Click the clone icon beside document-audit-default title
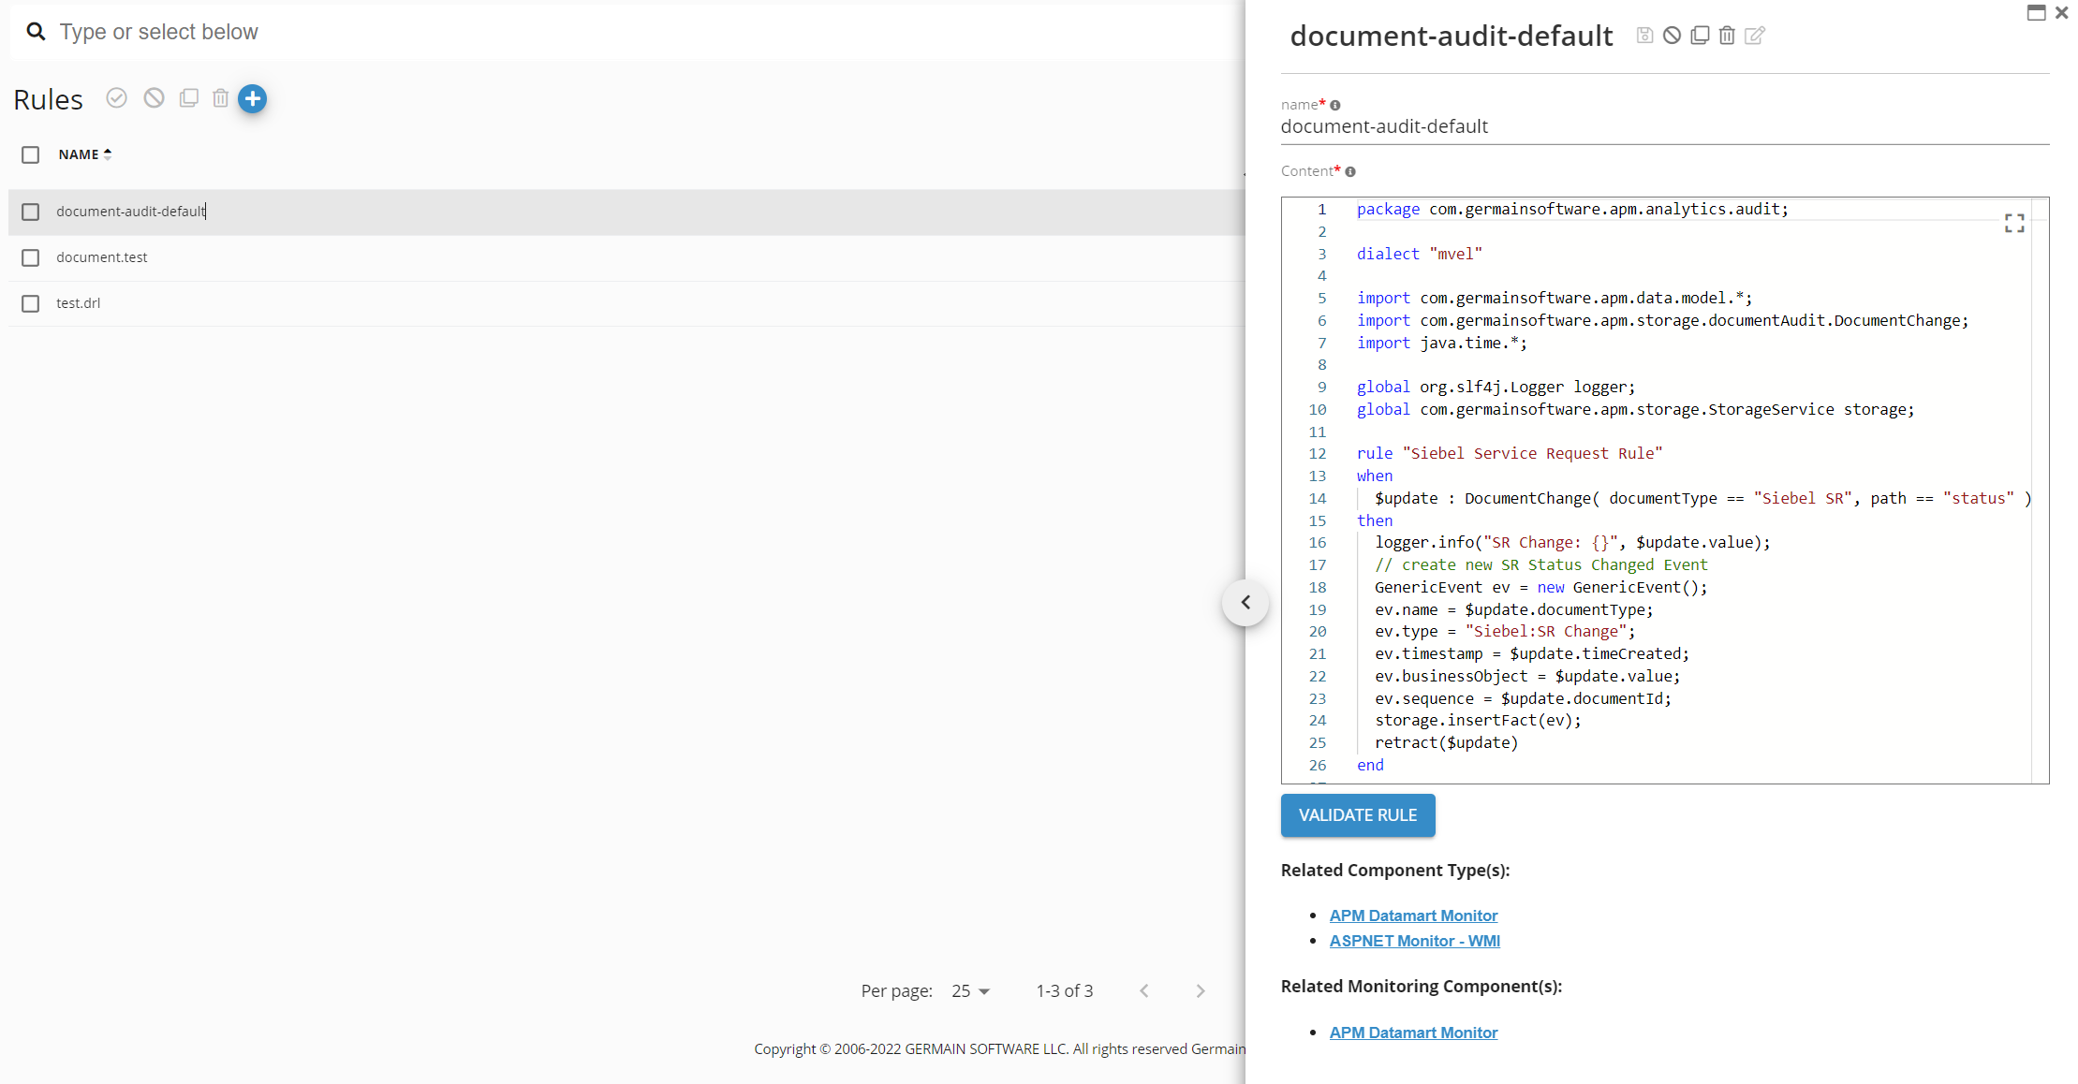Viewport: 2078px width, 1084px height. point(1700,36)
